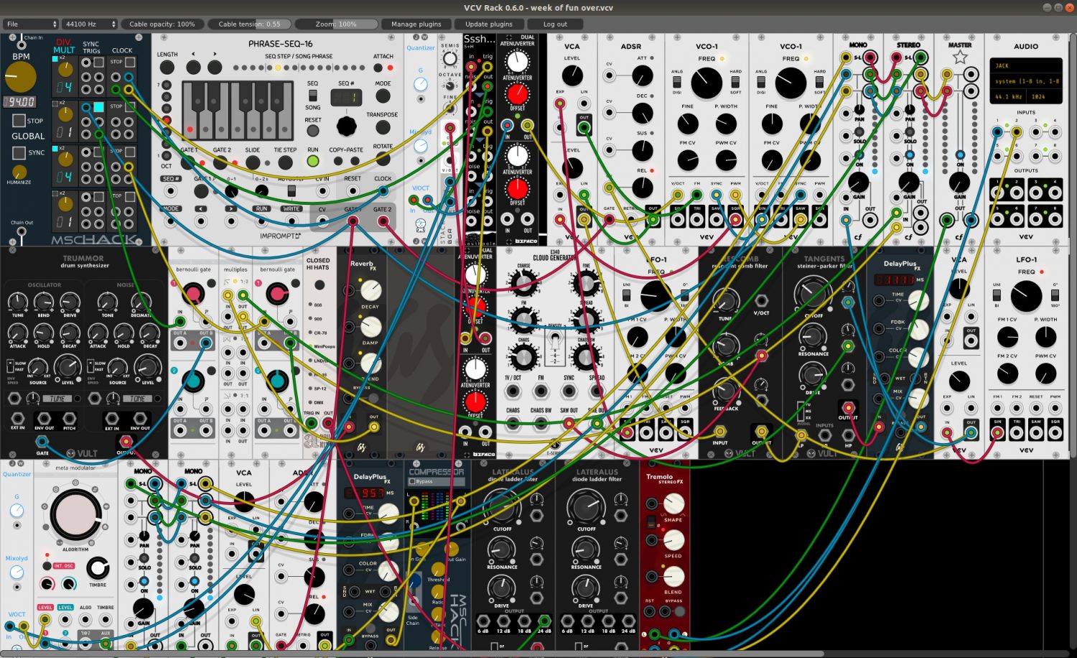
Task: Click the Log out button
Action: [555, 24]
